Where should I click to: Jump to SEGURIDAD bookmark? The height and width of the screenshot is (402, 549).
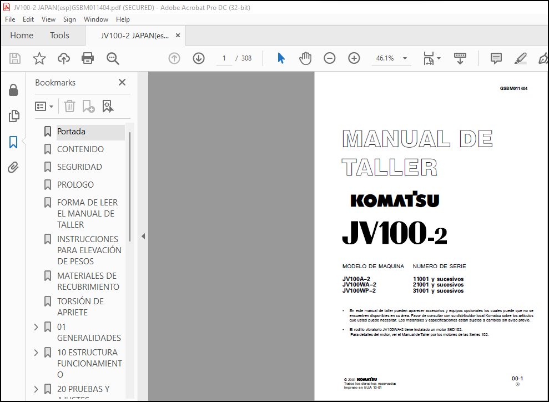click(79, 167)
